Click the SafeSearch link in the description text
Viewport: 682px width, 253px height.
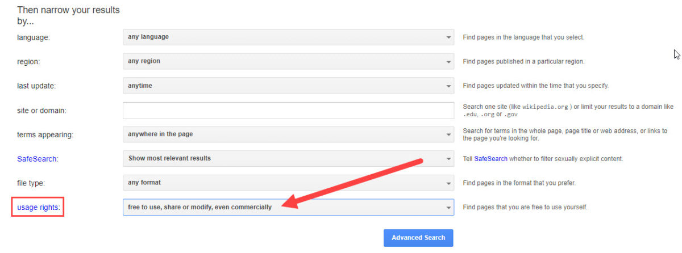click(490, 159)
